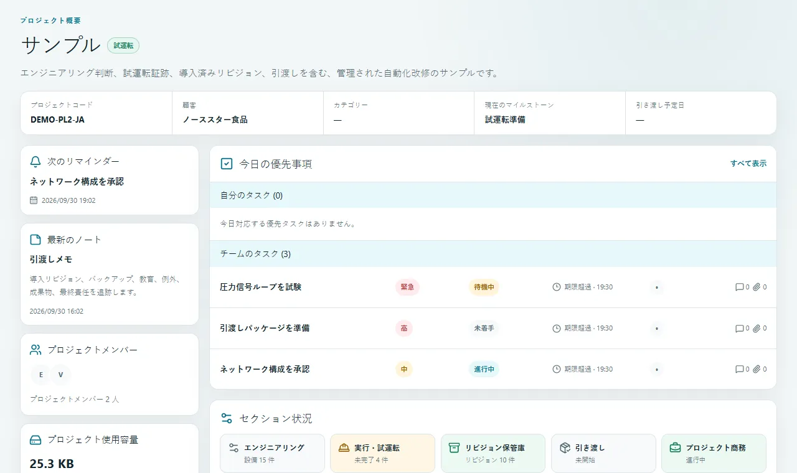Image resolution: width=797 pixels, height=473 pixels.
Task: Click the helmet icon on 実行・試運転 card
Action: 344,447
